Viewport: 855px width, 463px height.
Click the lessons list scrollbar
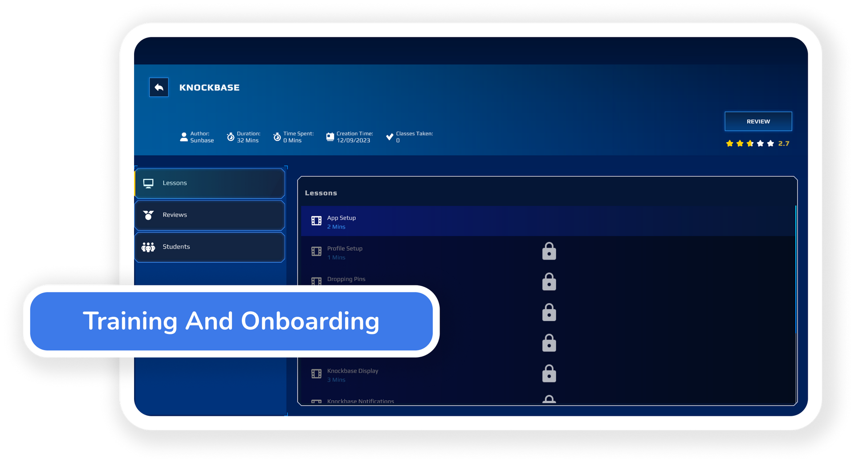(x=796, y=269)
